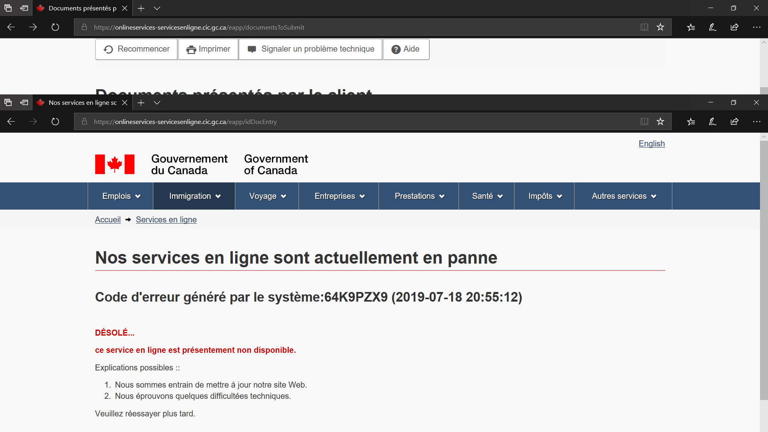Image resolution: width=768 pixels, height=432 pixels.
Task: Click the share icon in the front browser window
Action: click(x=734, y=122)
